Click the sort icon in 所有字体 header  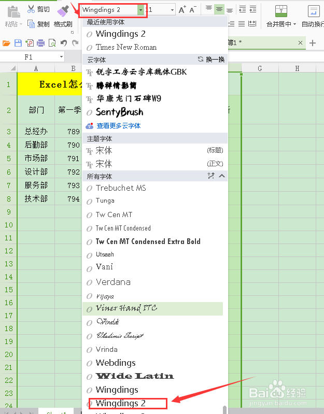point(210,176)
